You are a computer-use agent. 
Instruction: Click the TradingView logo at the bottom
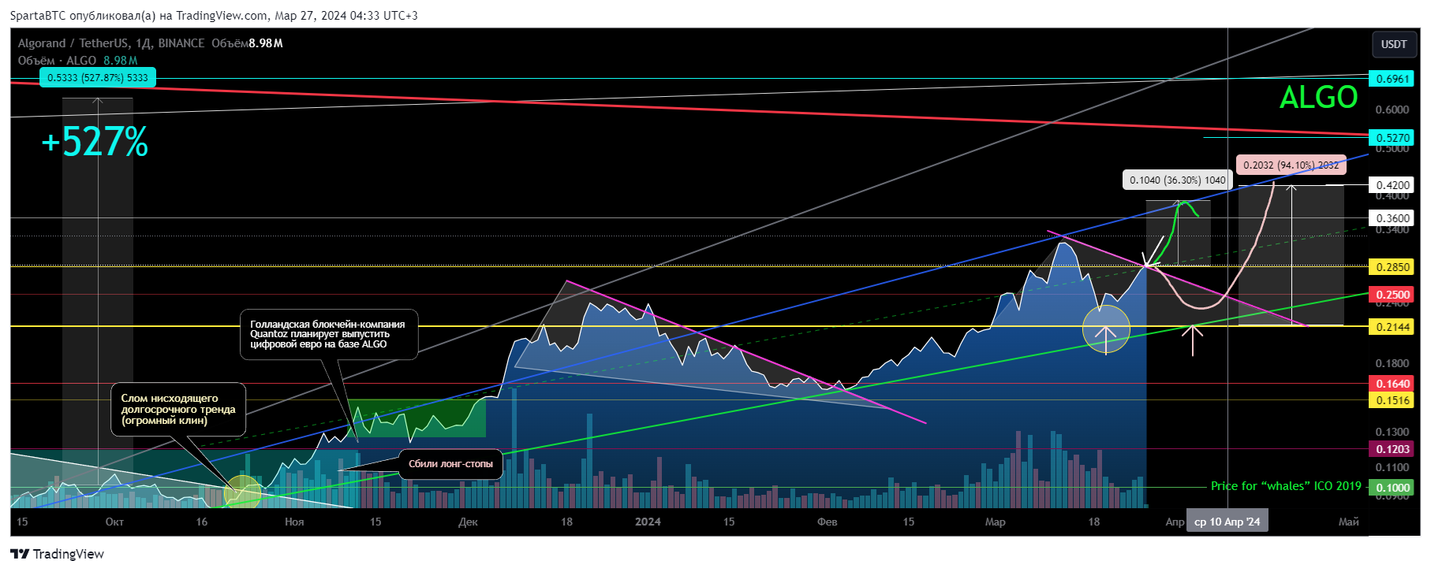click(x=57, y=554)
